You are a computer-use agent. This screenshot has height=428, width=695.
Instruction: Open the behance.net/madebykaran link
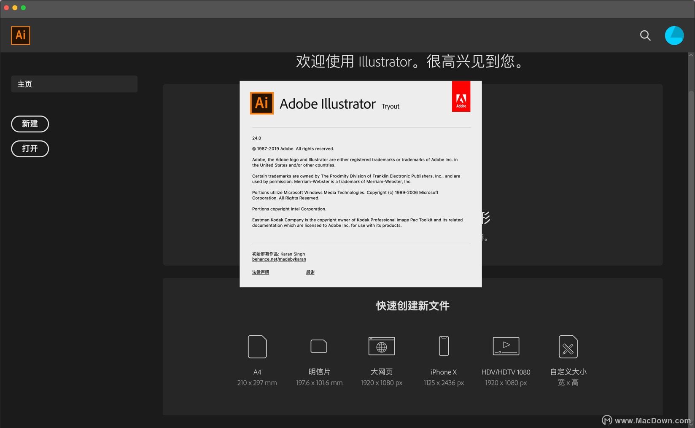click(279, 259)
